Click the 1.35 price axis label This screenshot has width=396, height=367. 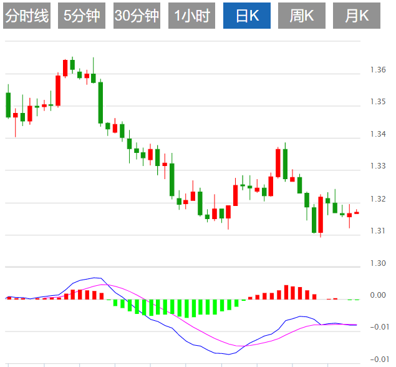click(378, 102)
